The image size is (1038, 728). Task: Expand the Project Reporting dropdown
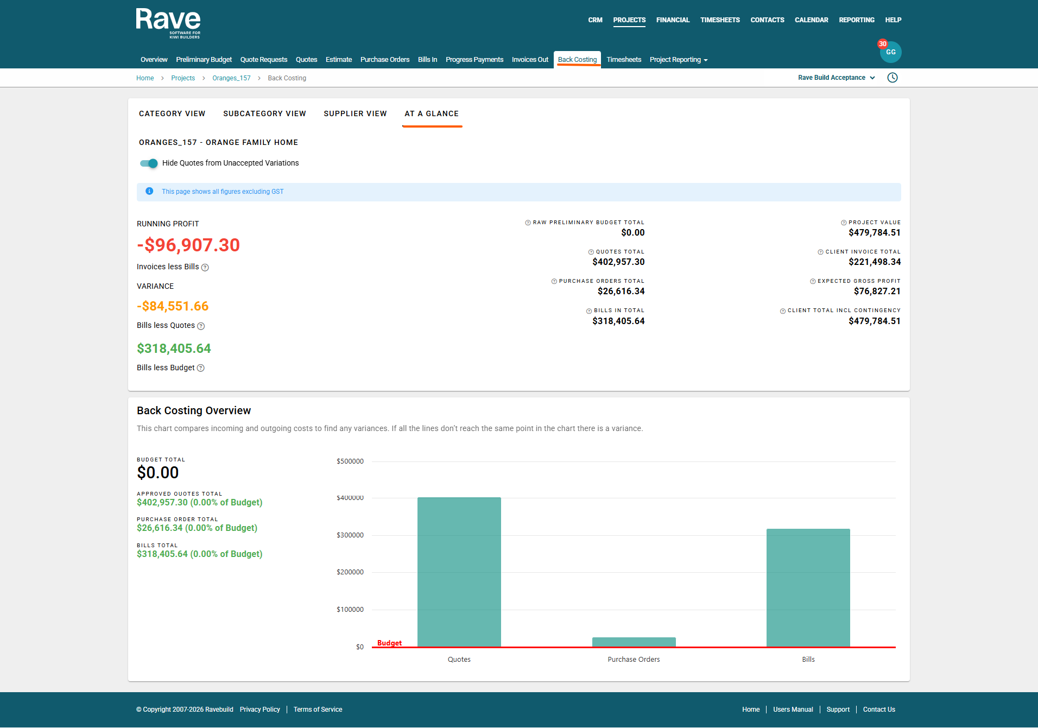pyautogui.click(x=679, y=60)
